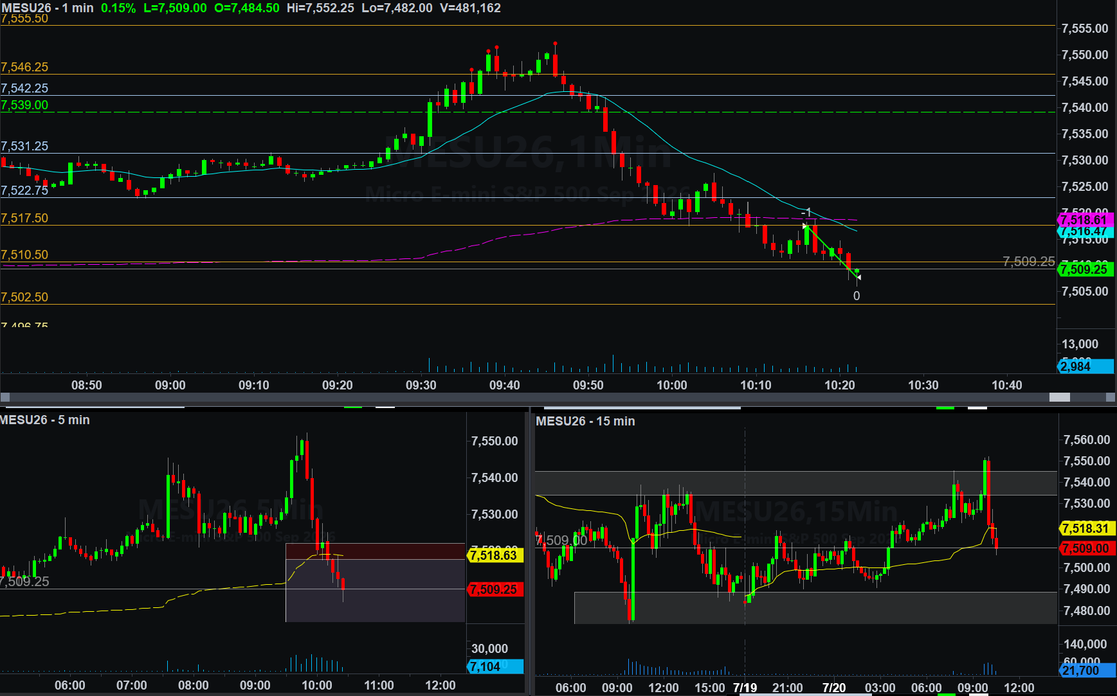Click the 7,560.00 axis label on 15 min chart

(x=1087, y=440)
